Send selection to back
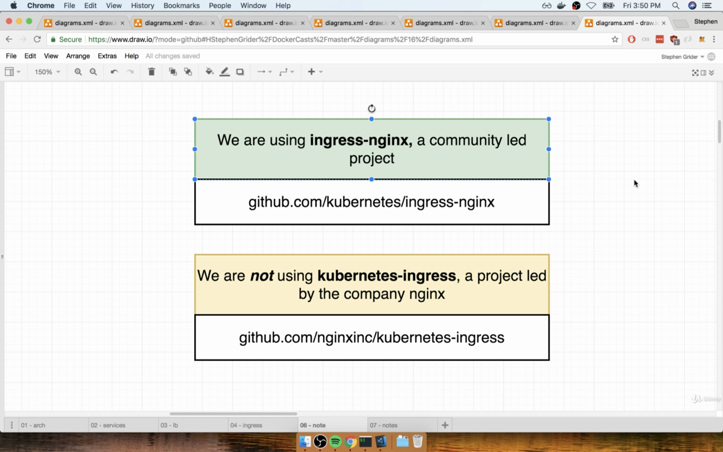This screenshot has width=723, height=452. [188, 72]
